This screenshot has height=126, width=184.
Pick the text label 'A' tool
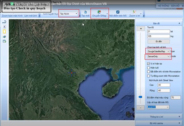click(x=4, y=27)
